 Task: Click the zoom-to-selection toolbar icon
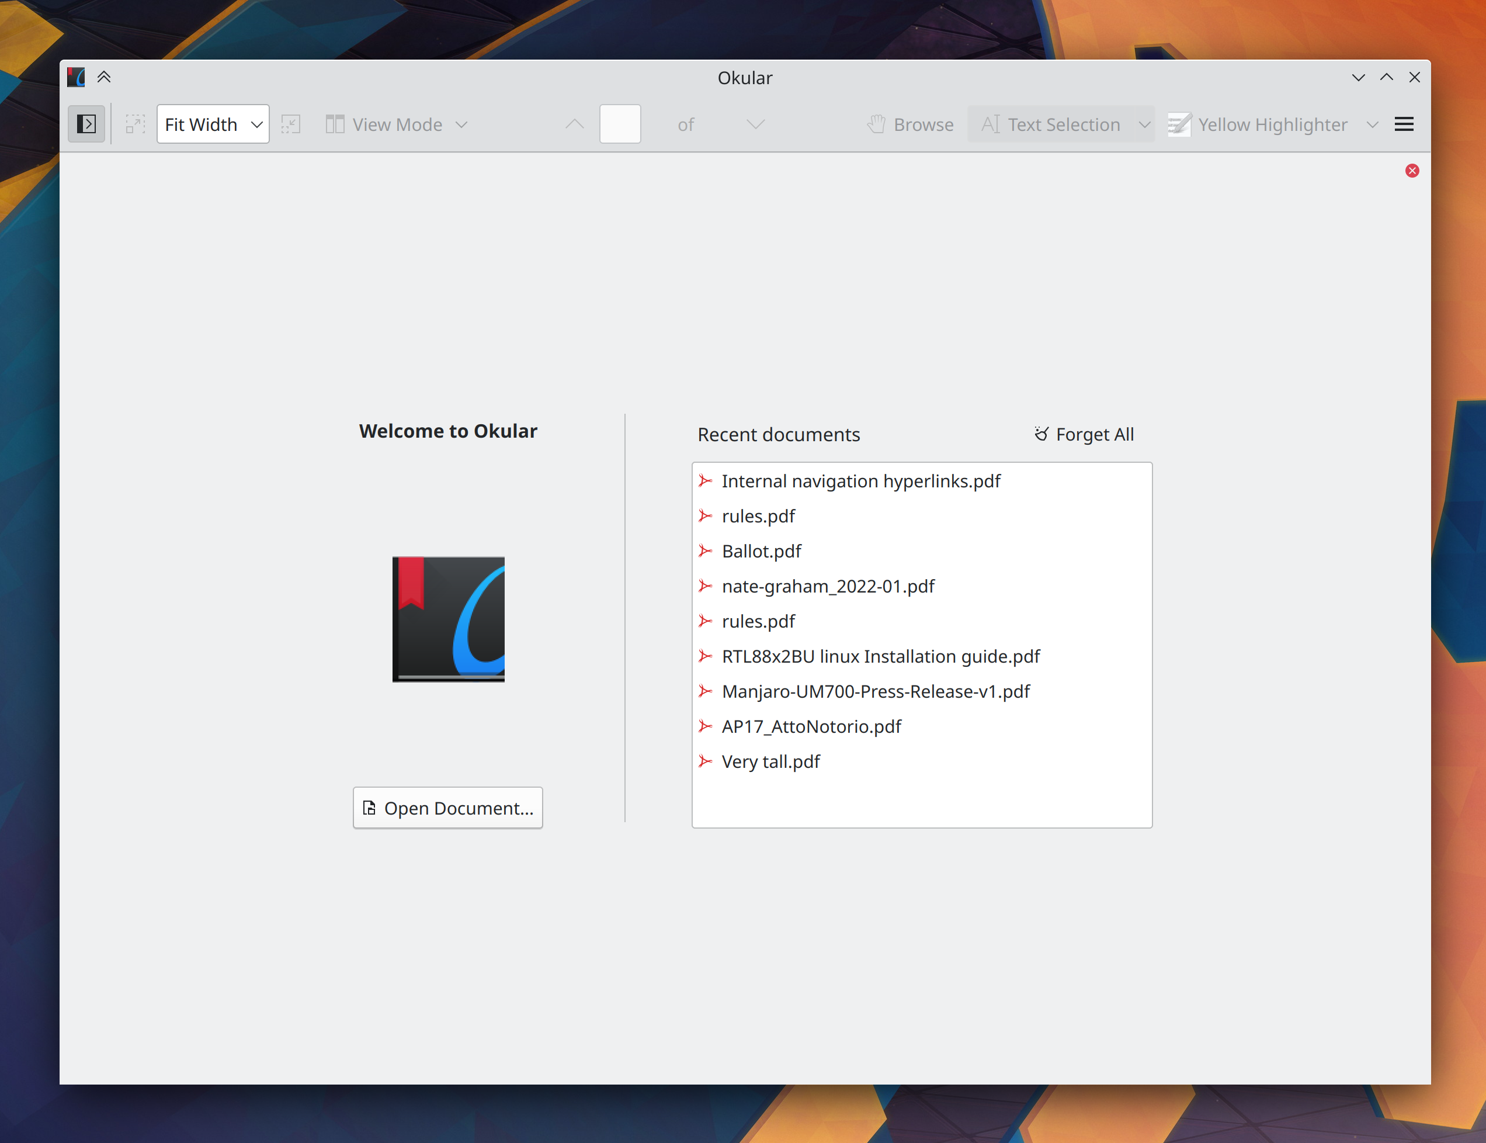(136, 124)
